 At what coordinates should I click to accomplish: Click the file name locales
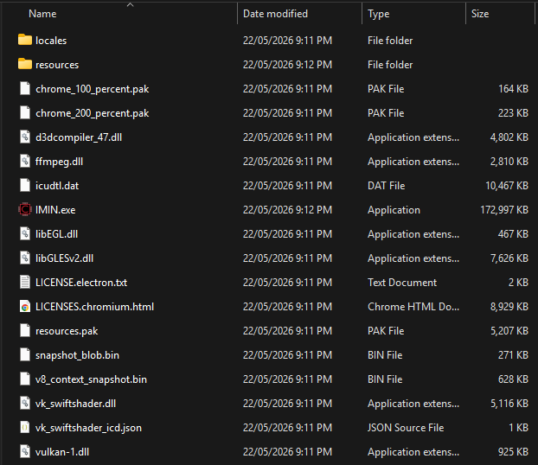point(51,41)
